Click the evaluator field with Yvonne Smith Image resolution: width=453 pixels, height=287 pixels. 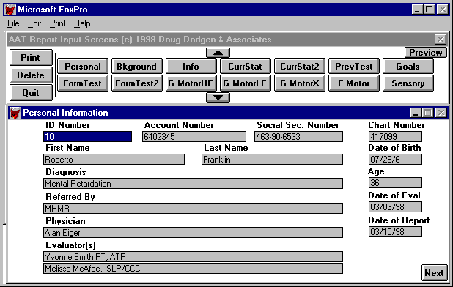click(x=193, y=257)
